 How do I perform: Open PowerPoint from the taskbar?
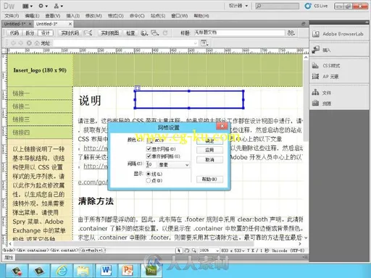click(x=128, y=271)
